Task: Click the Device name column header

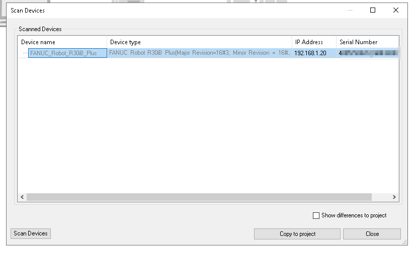Action: (x=62, y=42)
